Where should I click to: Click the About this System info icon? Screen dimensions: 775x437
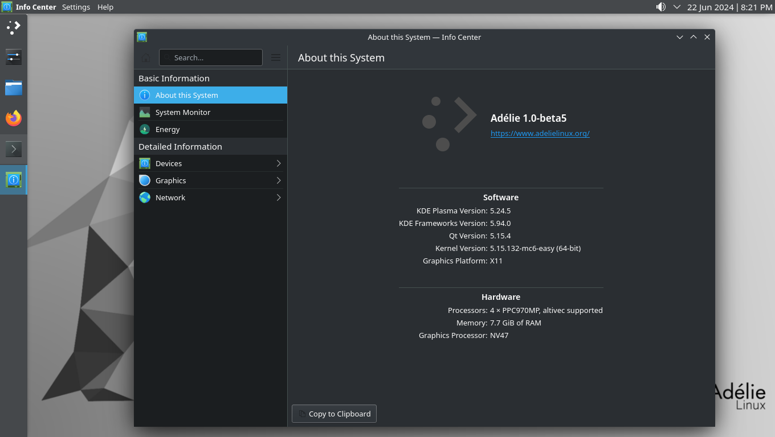[145, 95]
